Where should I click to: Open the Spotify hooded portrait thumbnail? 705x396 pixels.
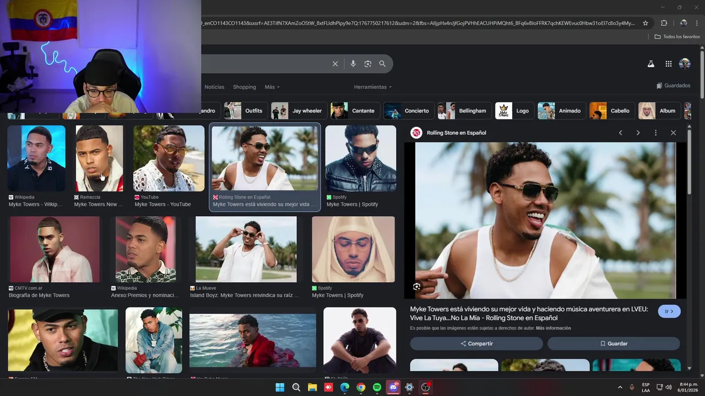pyautogui.click(x=354, y=249)
